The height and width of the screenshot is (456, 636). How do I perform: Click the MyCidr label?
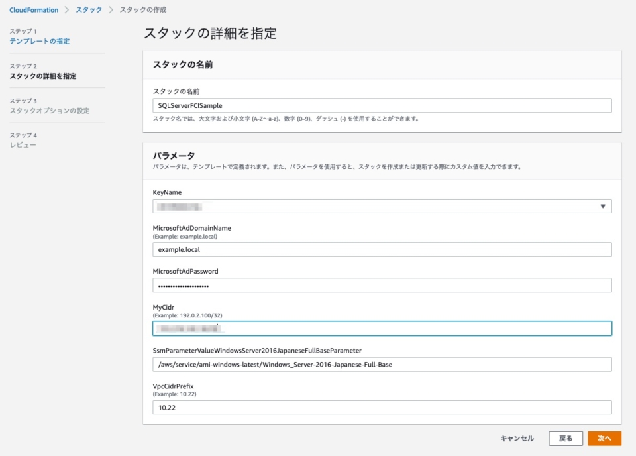click(x=164, y=307)
